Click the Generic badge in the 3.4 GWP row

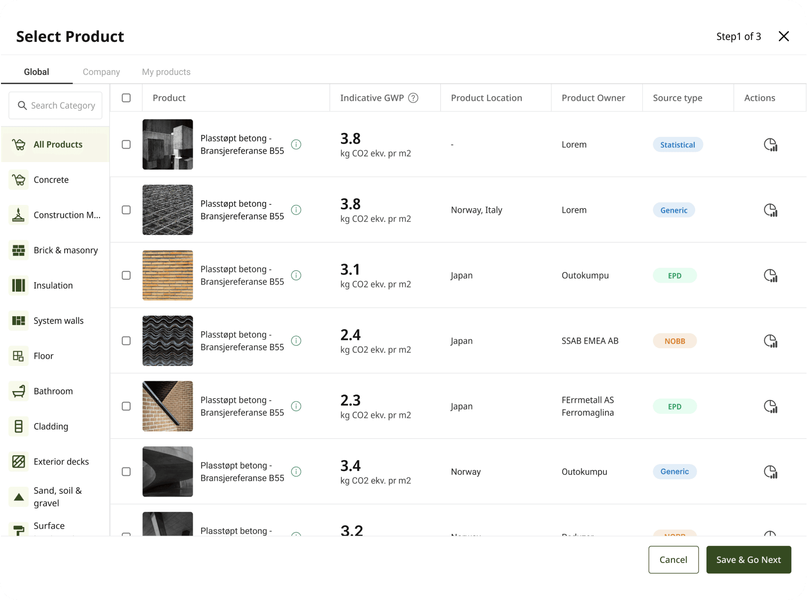pos(675,472)
